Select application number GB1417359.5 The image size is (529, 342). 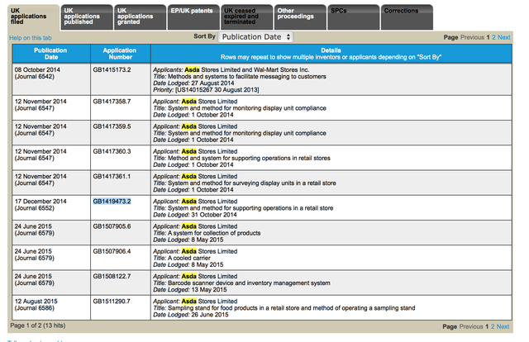click(112, 126)
